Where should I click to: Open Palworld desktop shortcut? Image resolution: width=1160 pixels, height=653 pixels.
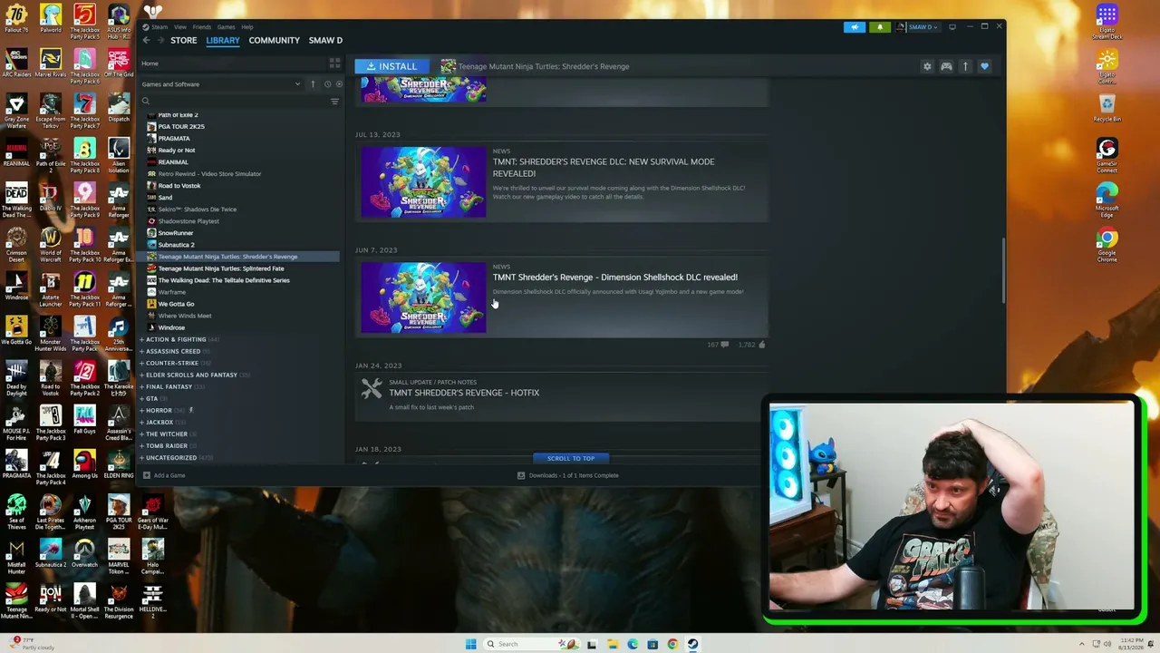click(x=51, y=18)
